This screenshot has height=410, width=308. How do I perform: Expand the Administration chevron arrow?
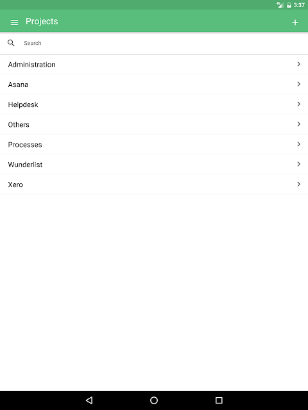pos(298,64)
